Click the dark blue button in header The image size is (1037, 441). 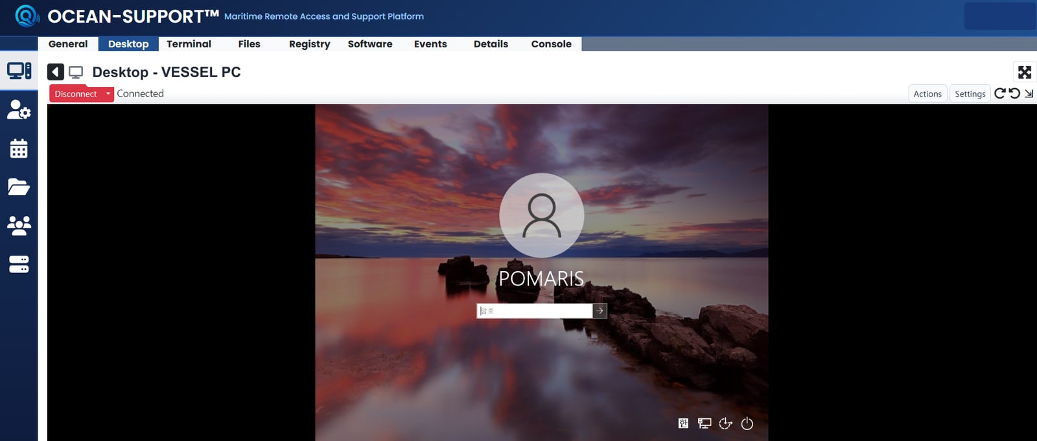[x=999, y=16]
